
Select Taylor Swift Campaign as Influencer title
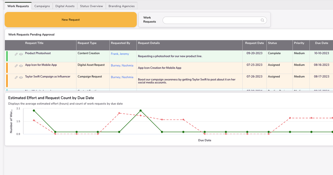pos(48,77)
